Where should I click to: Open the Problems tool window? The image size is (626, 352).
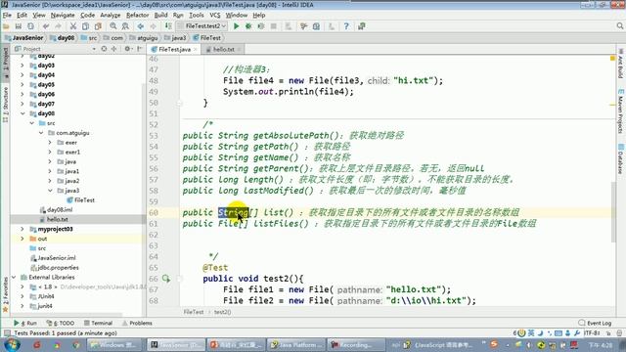tap(137, 323)
